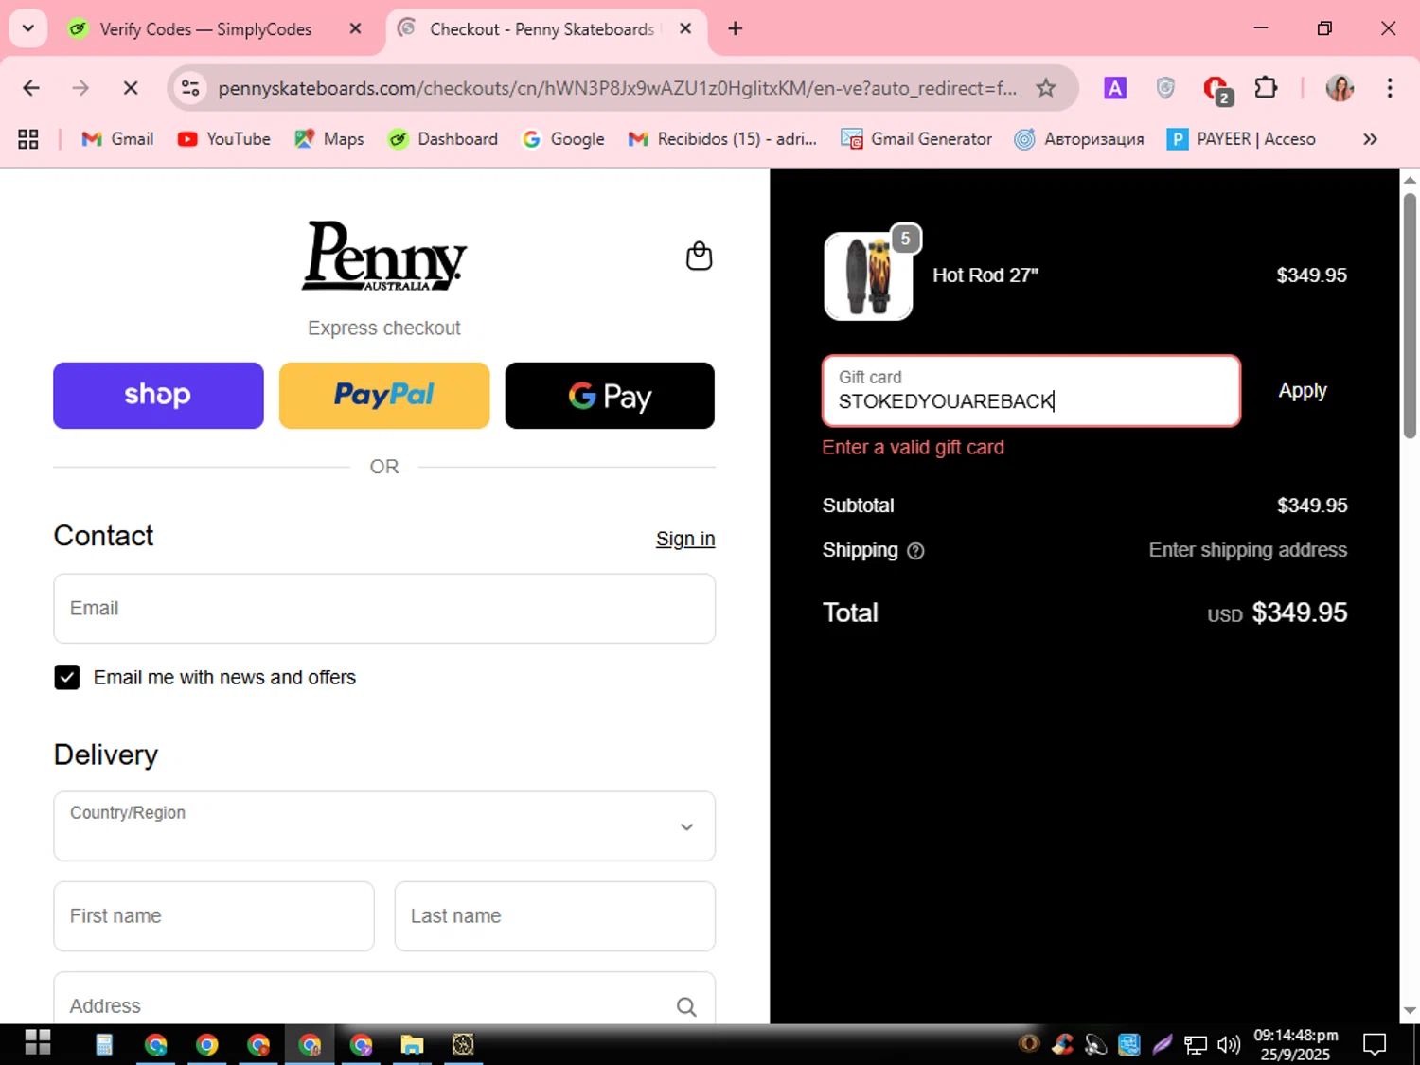Open the Google bookmark
Image resolution: width=1420 pixels, height=1065 pixels.
pyautogui.click(x=563, y=139)
